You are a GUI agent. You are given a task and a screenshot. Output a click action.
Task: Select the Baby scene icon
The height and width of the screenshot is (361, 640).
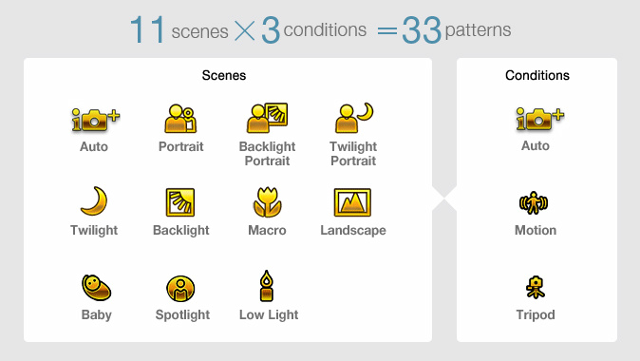click(96, 288)
